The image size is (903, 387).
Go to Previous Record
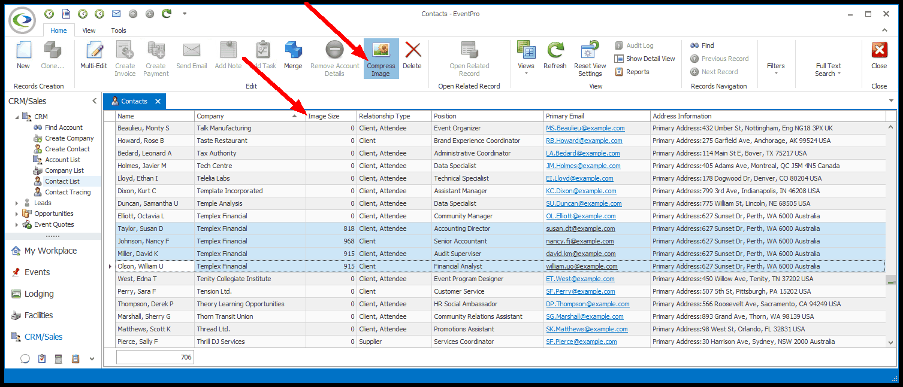click(720, 59)
